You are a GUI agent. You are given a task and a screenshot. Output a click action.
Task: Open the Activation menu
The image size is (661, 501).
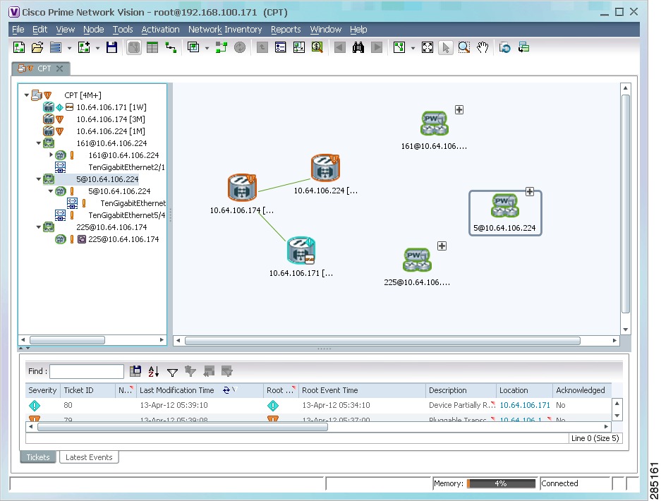pos(160,30)
